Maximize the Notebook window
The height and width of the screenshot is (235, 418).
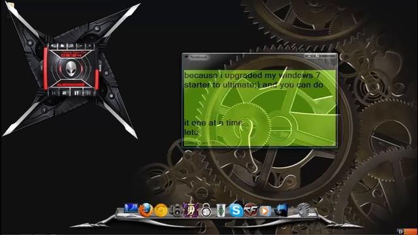point(318,55)
